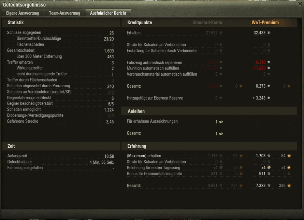304x220 pixels.
Task: Click free XP gold star beside 84
Action: 289,156
